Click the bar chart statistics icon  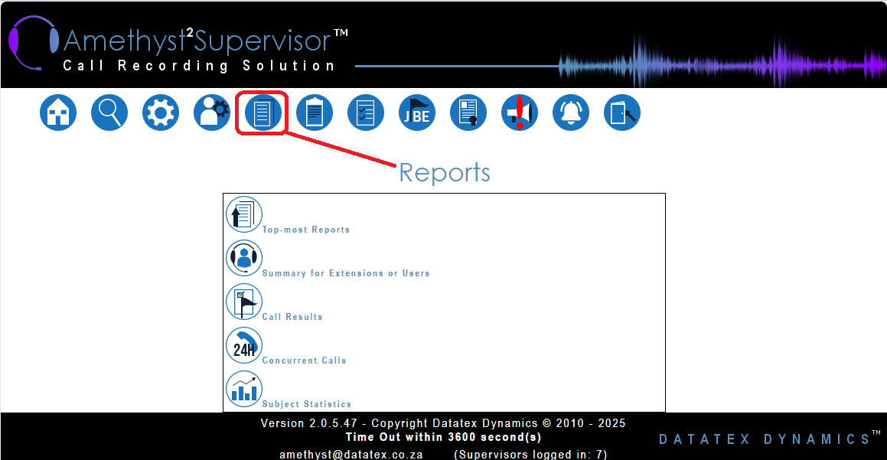coord(244,390)
